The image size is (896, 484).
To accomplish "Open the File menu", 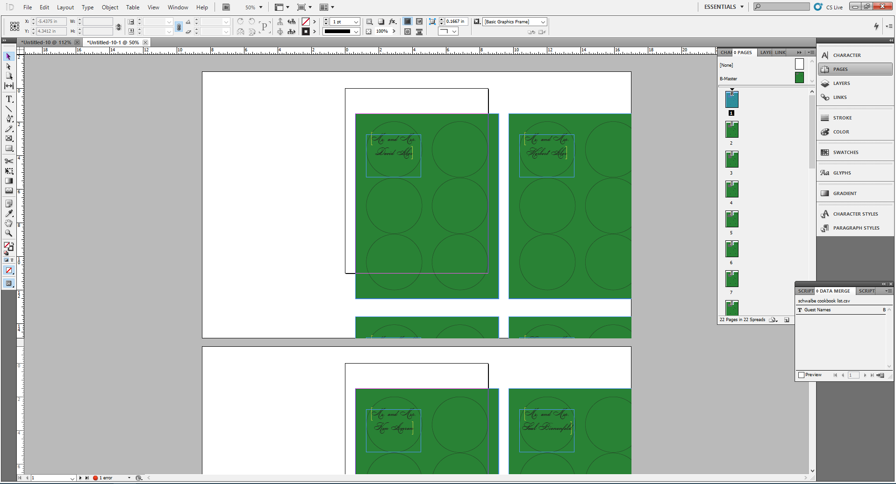I will [x=28, y=7].
